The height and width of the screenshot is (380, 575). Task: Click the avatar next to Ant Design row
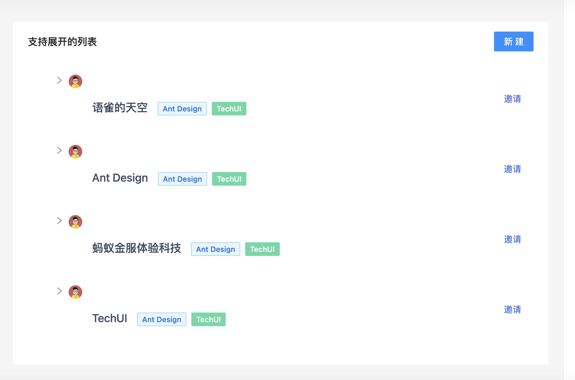75,151
